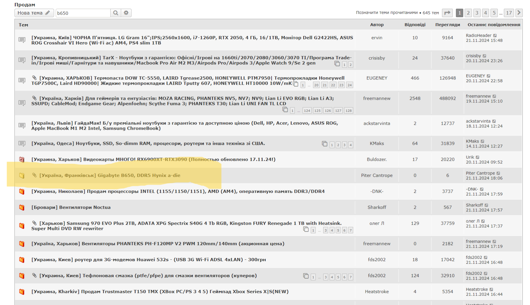This screenshot has width=530, height=305.
Task: Focus the search field containing 'b650'
Action: click(83, 13)
